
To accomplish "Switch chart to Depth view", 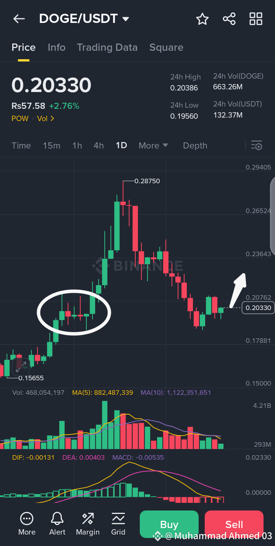I will 195,145.
